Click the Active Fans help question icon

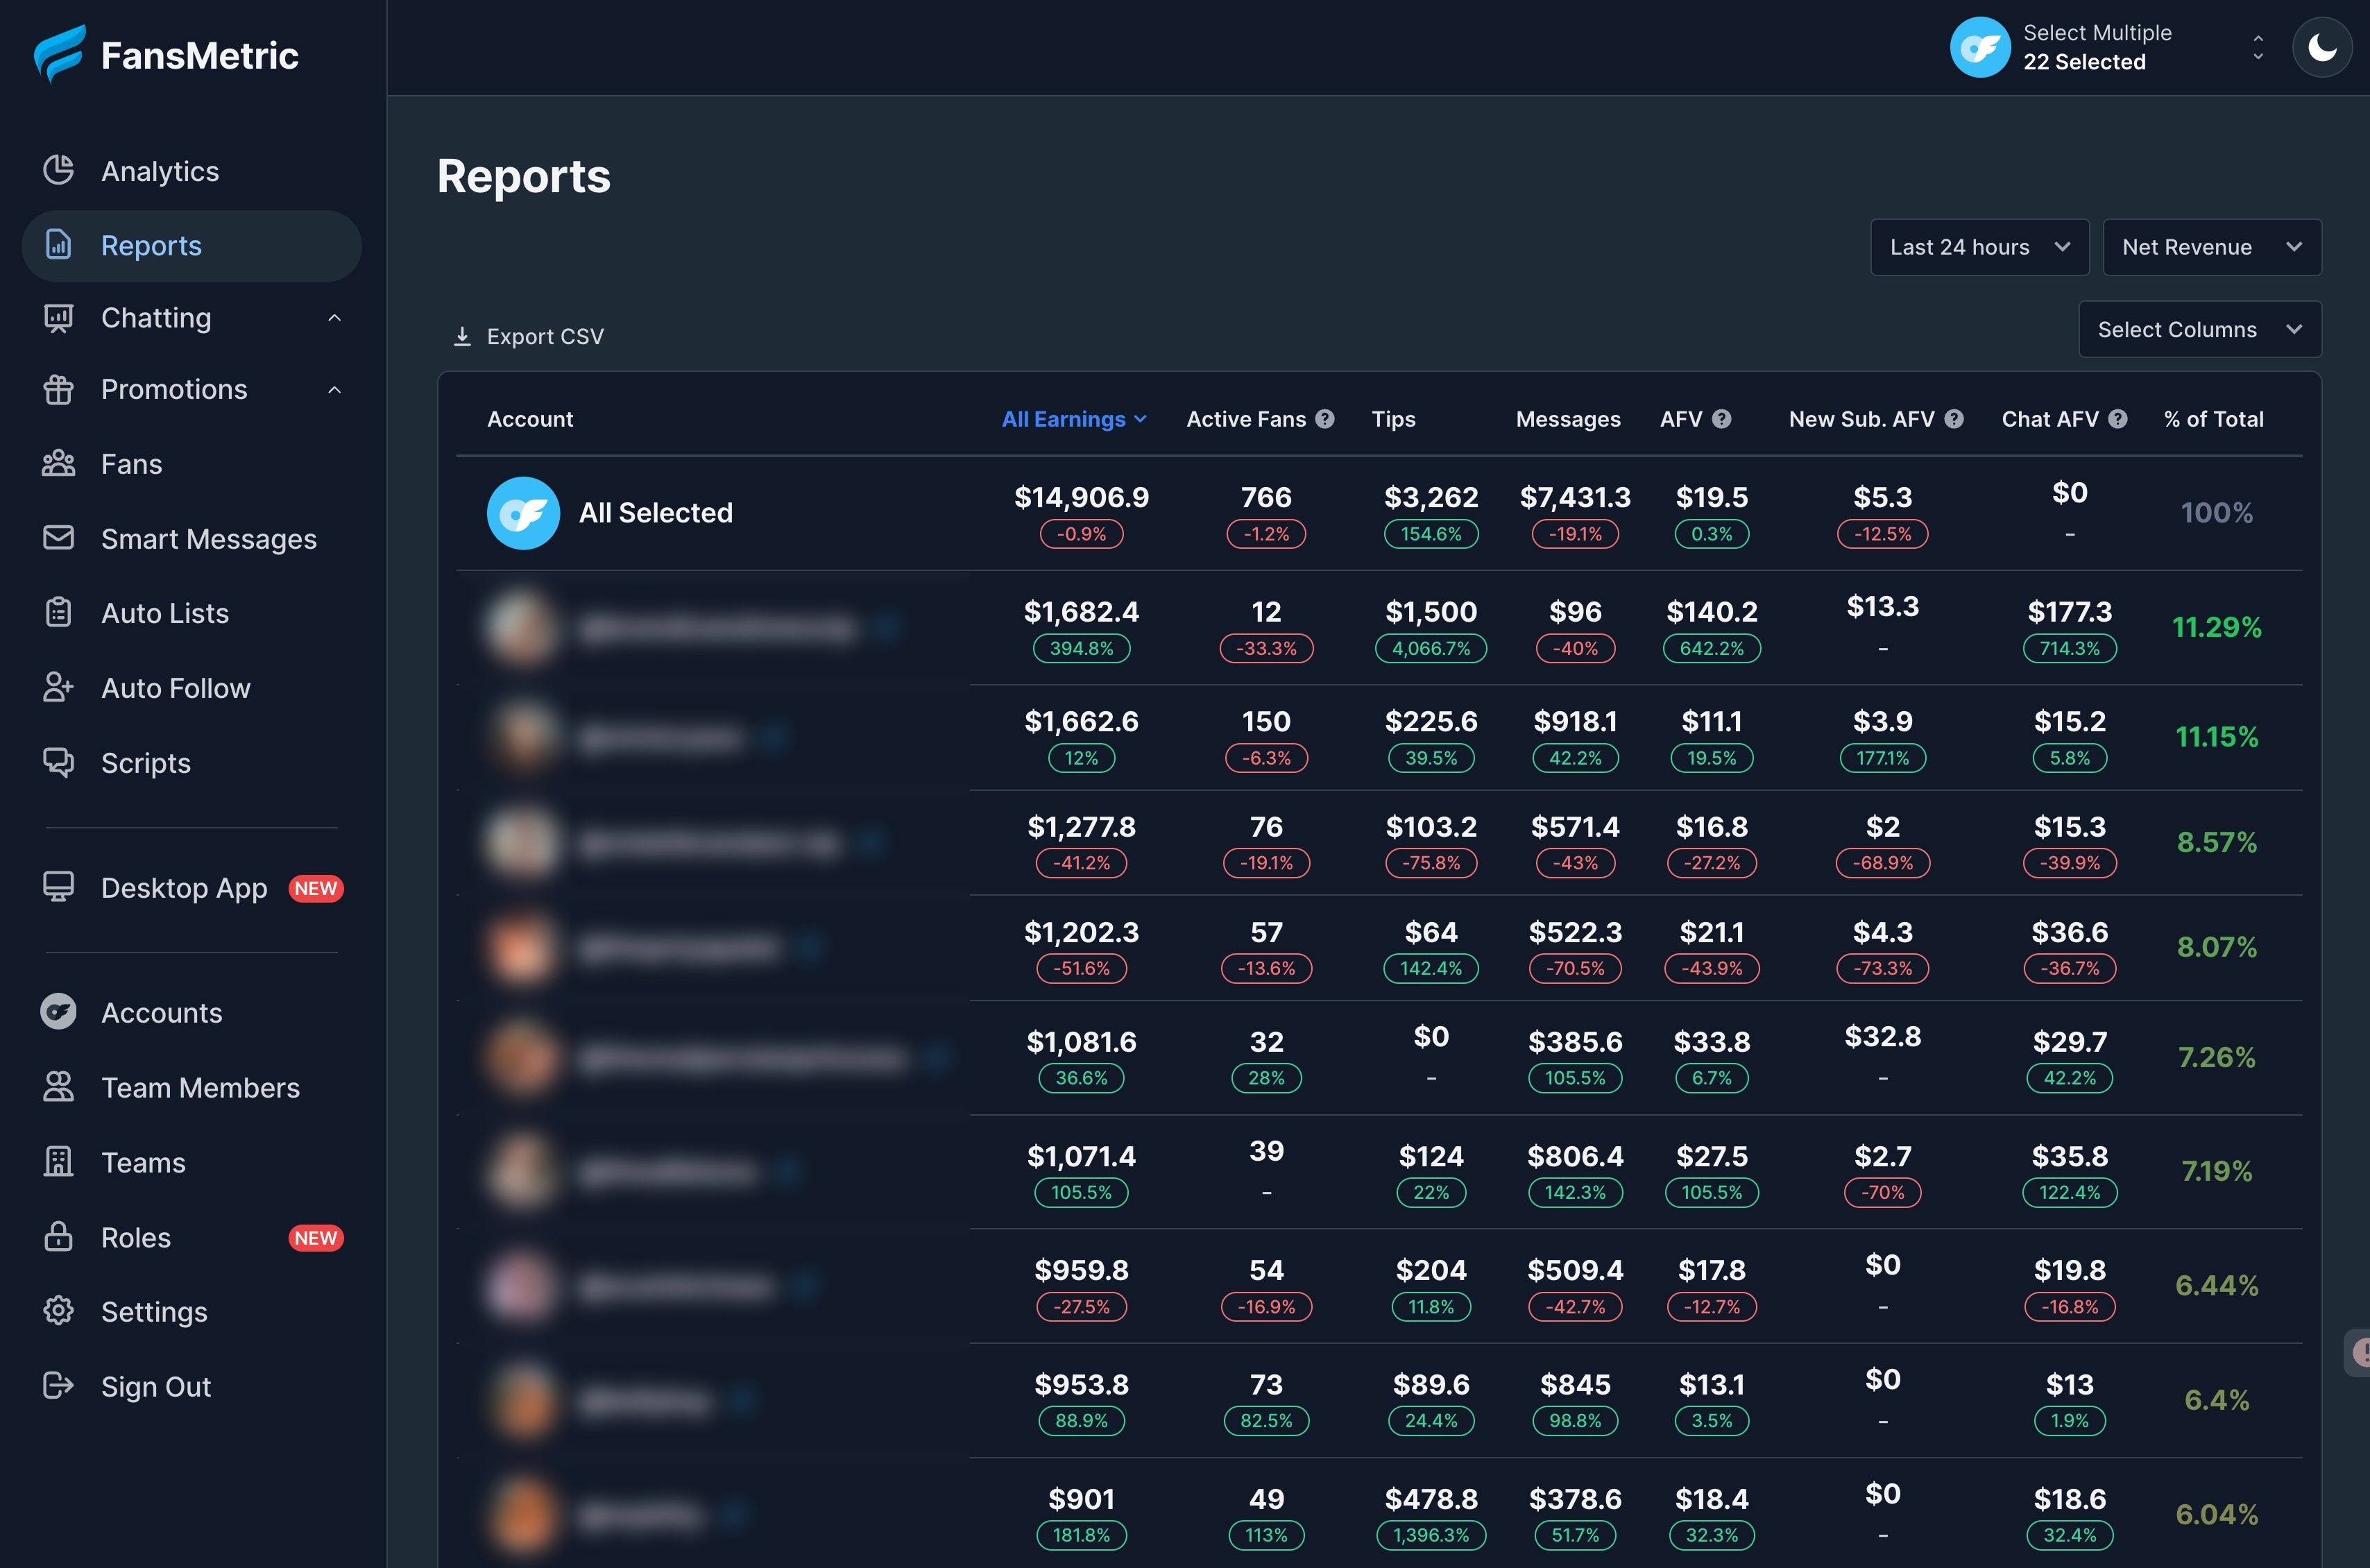coord(1325,419)
